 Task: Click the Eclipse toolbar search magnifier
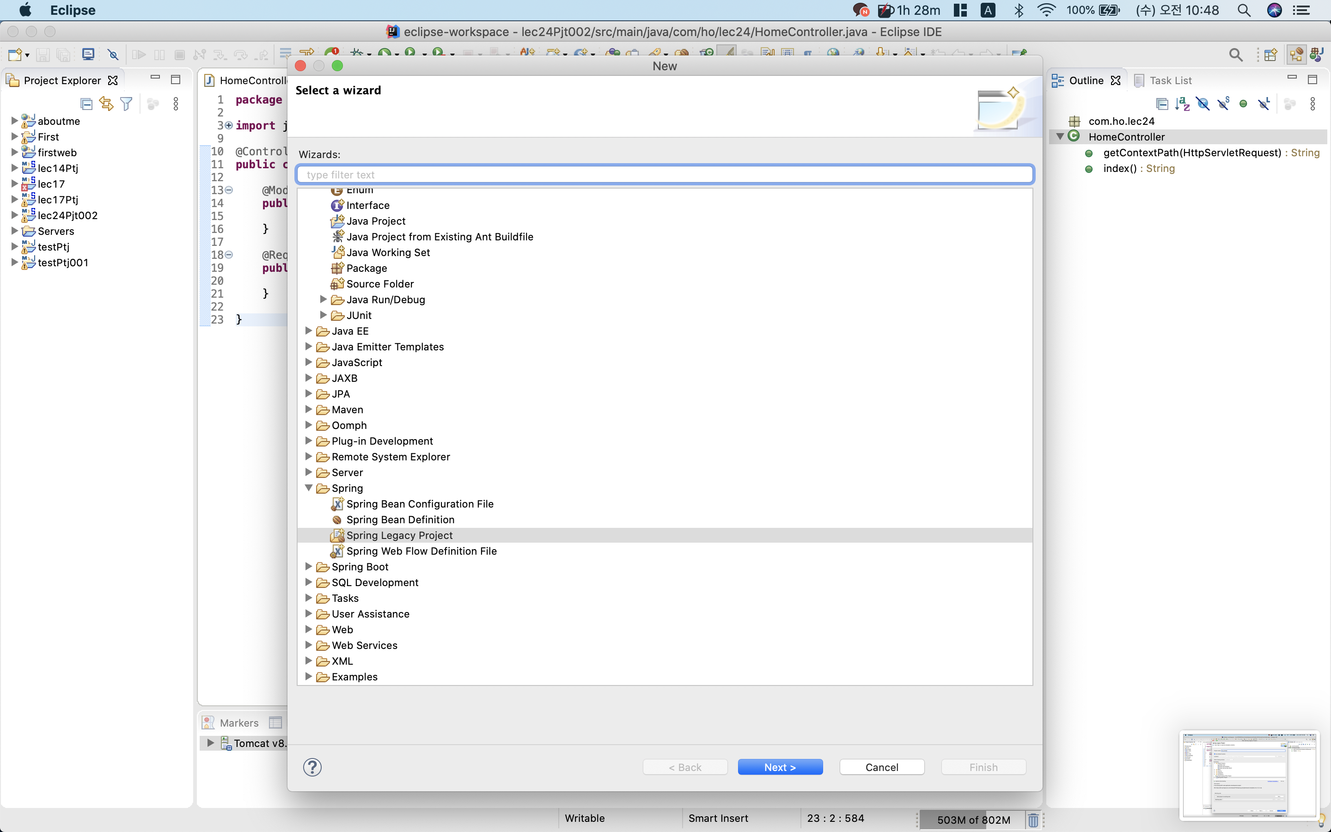point(1235,55)
